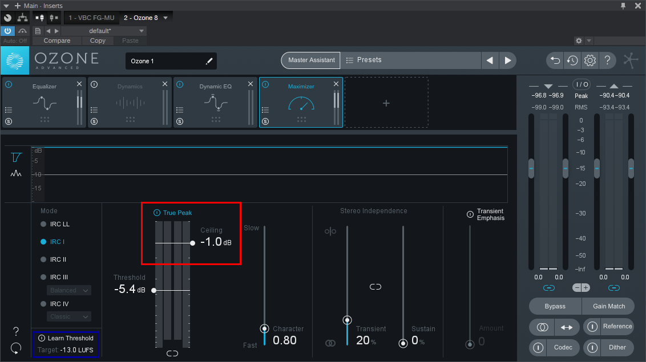Open Dynamics module preset list icon
Viewport: 646px width, 362px height.
(94, 110)
